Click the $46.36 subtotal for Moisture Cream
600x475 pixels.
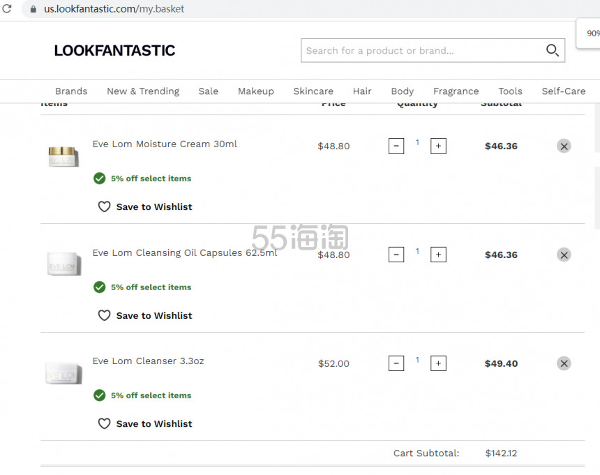click(501, 146)
